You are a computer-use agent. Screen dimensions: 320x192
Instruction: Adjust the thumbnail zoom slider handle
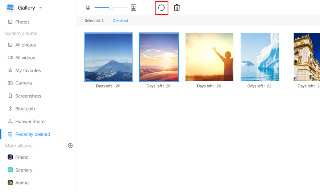click(111, 8)
